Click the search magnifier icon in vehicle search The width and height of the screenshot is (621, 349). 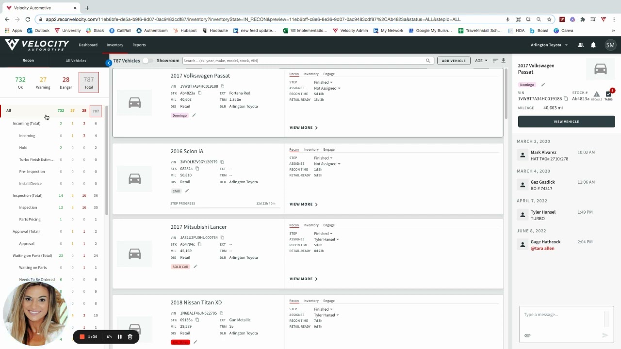tap(428, 61)
